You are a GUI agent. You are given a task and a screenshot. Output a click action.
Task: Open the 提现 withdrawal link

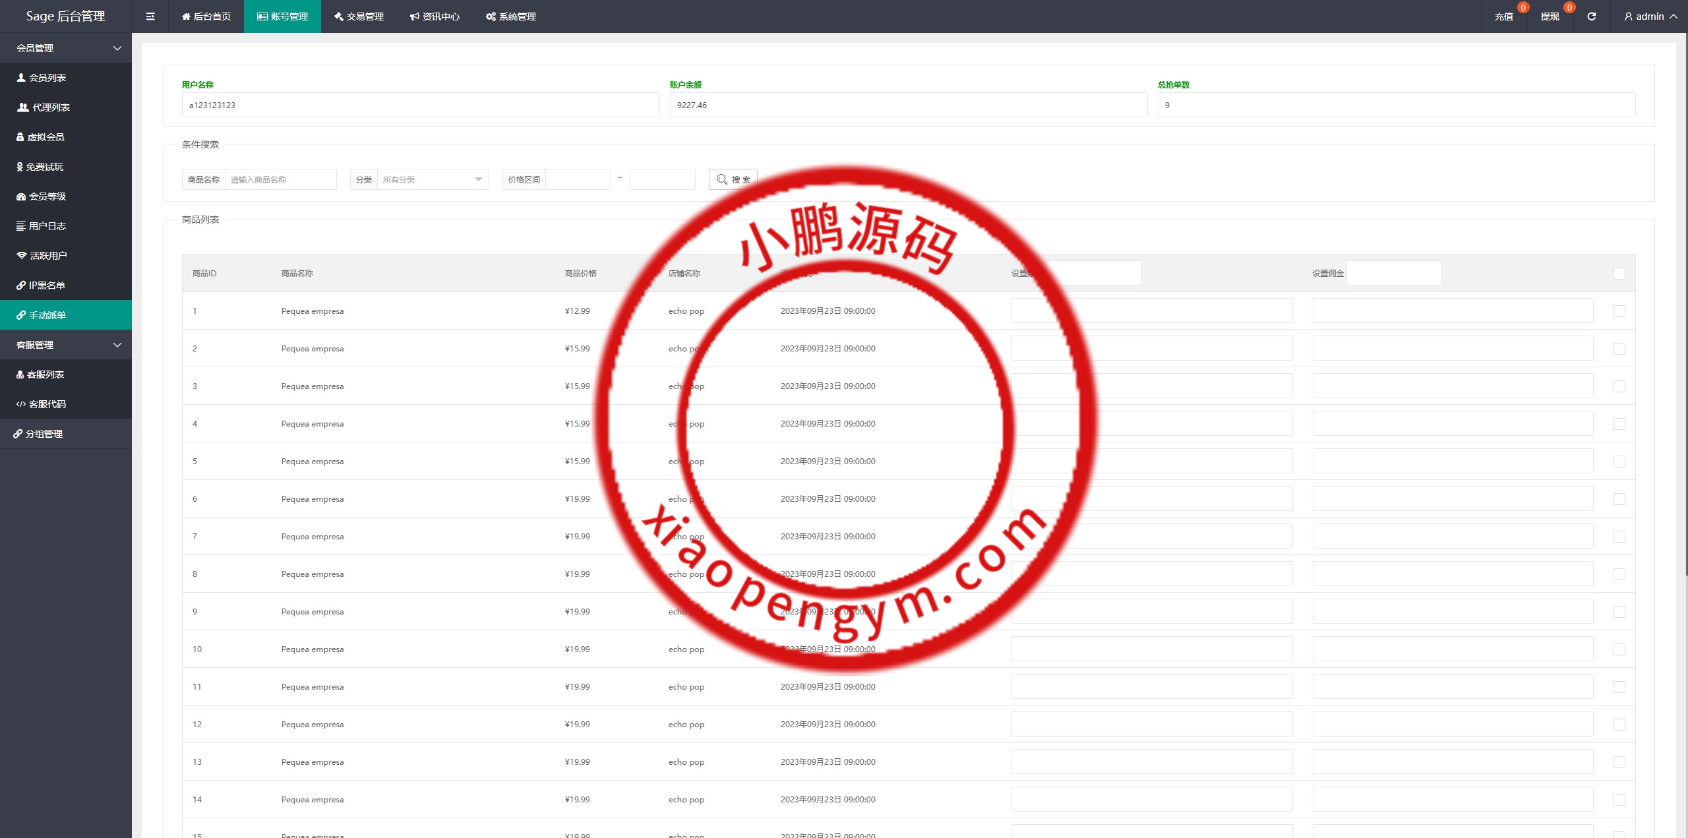click(x=1550, y=16)
